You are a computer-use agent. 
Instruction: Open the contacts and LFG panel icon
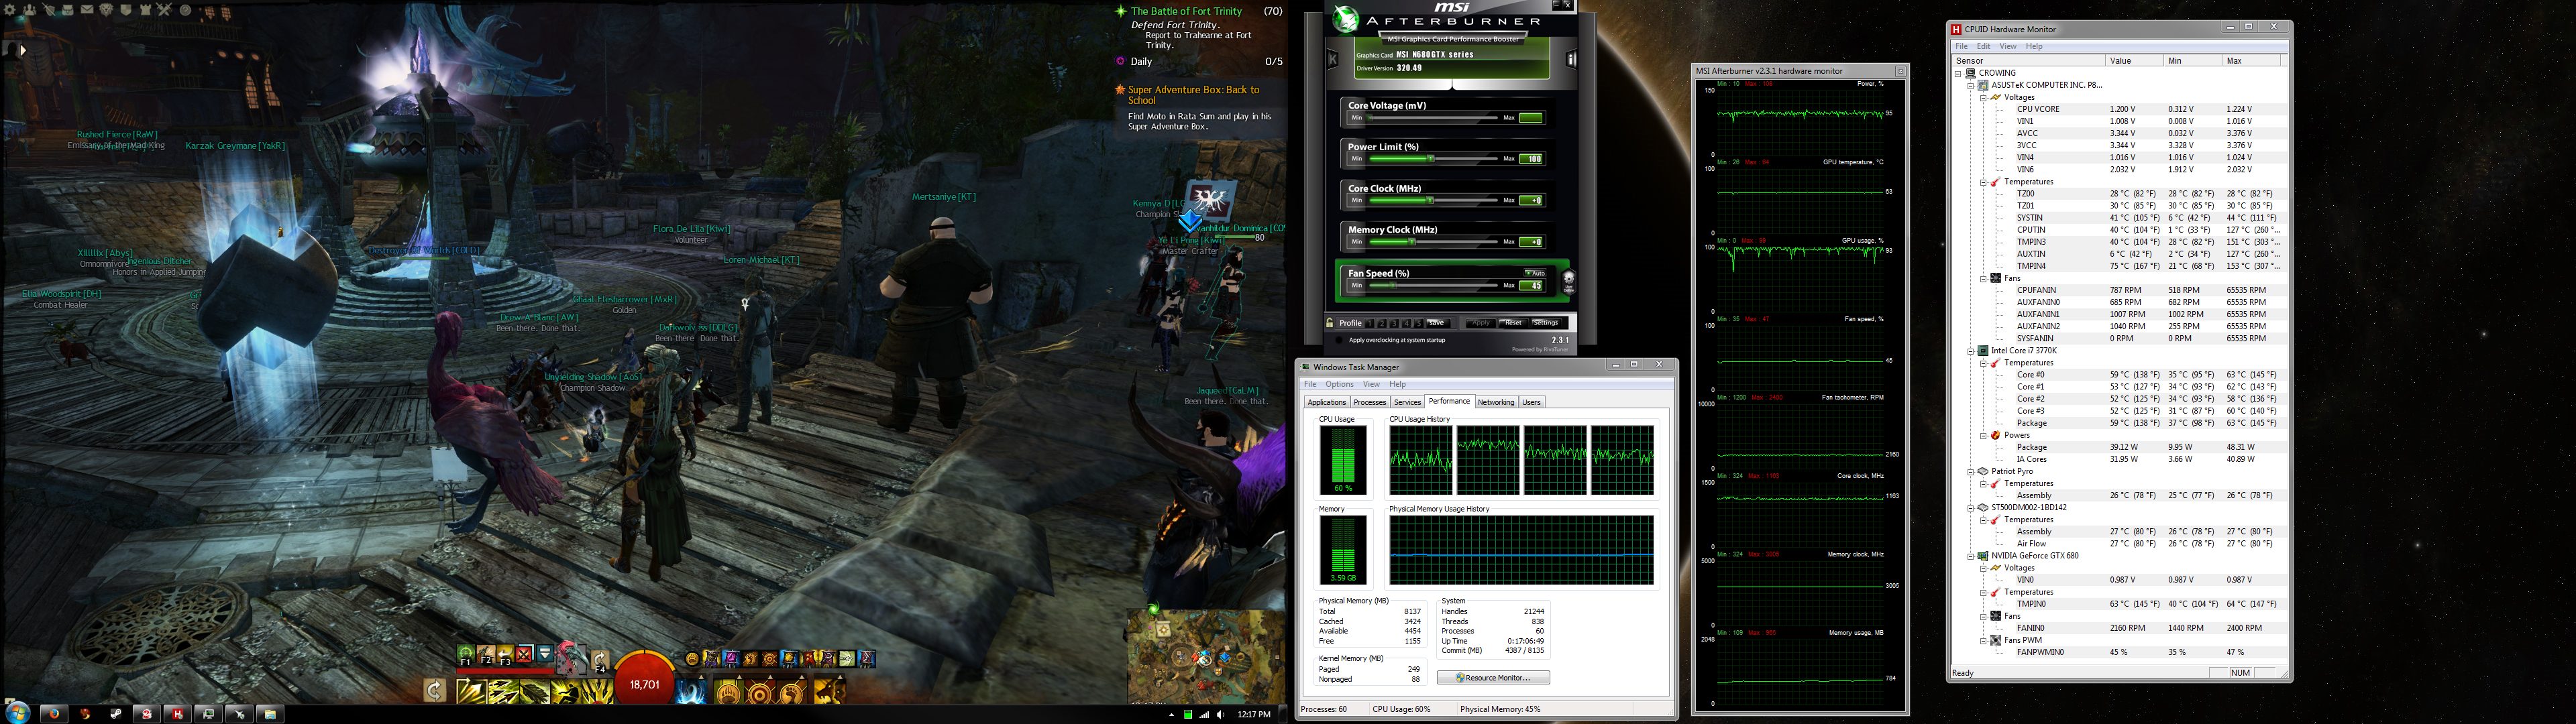pos(30,10)
